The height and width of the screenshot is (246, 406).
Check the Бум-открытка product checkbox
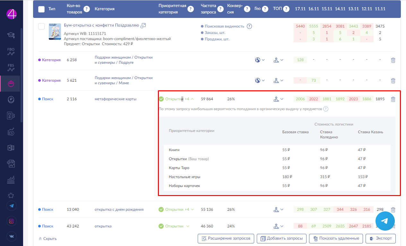[41, 26]
